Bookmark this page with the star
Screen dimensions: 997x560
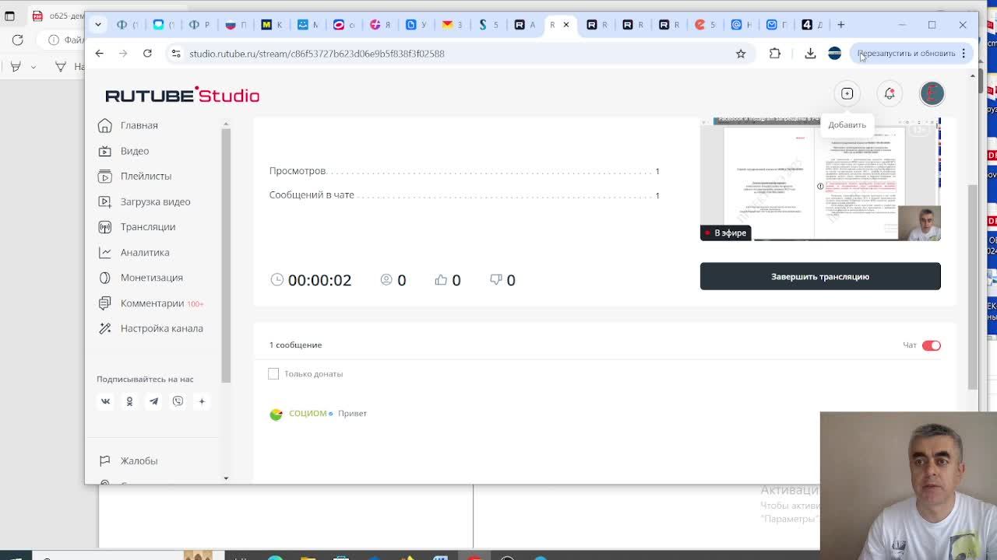click(x=741, y=54)
